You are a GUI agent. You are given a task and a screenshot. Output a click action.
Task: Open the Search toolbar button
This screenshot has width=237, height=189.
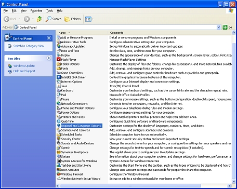click(54, 19)
